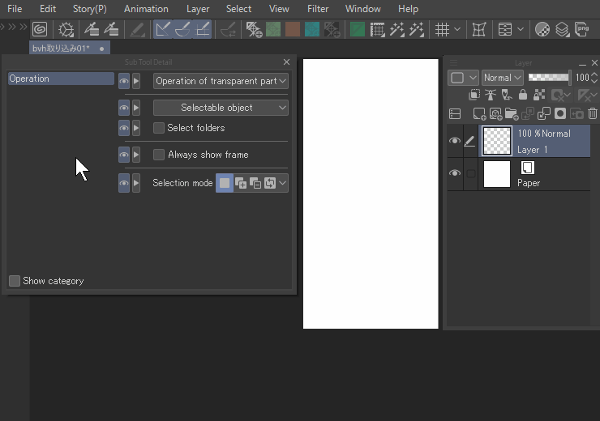Click the Clip Studio spiral icon
The image size is (600, 421).
(x=39, y=30)
